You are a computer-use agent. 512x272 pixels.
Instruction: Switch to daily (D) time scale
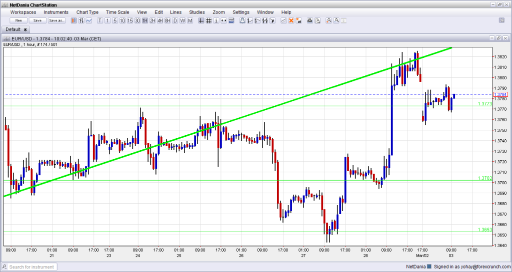tap(175, 20)
